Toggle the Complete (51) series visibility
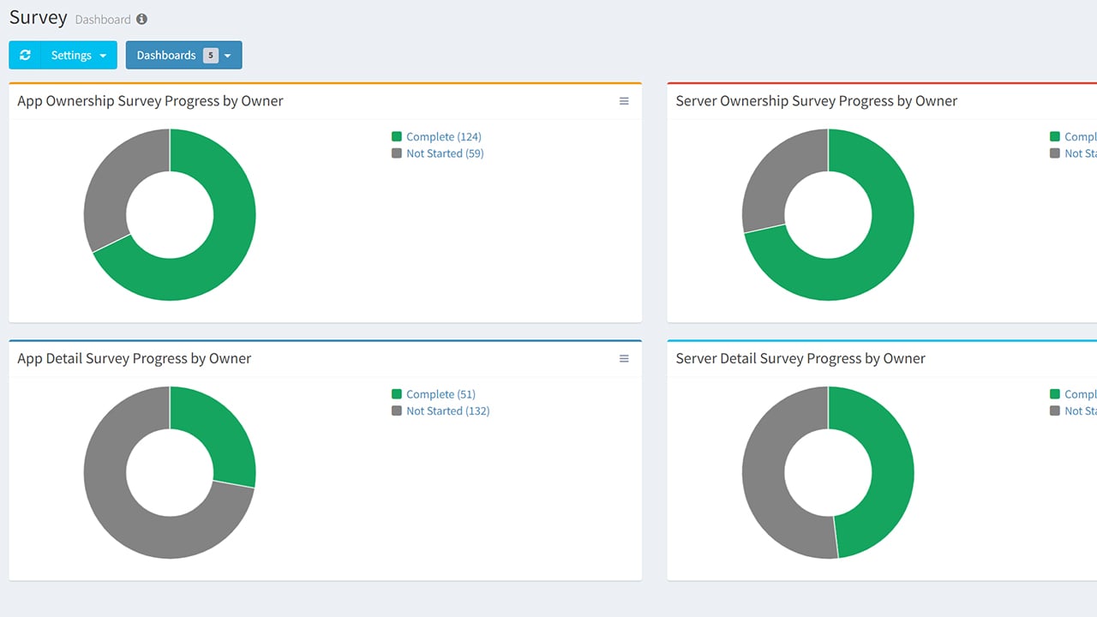Image resolution: width=1097 pixels, height=617 pixels. pos(438,394)
